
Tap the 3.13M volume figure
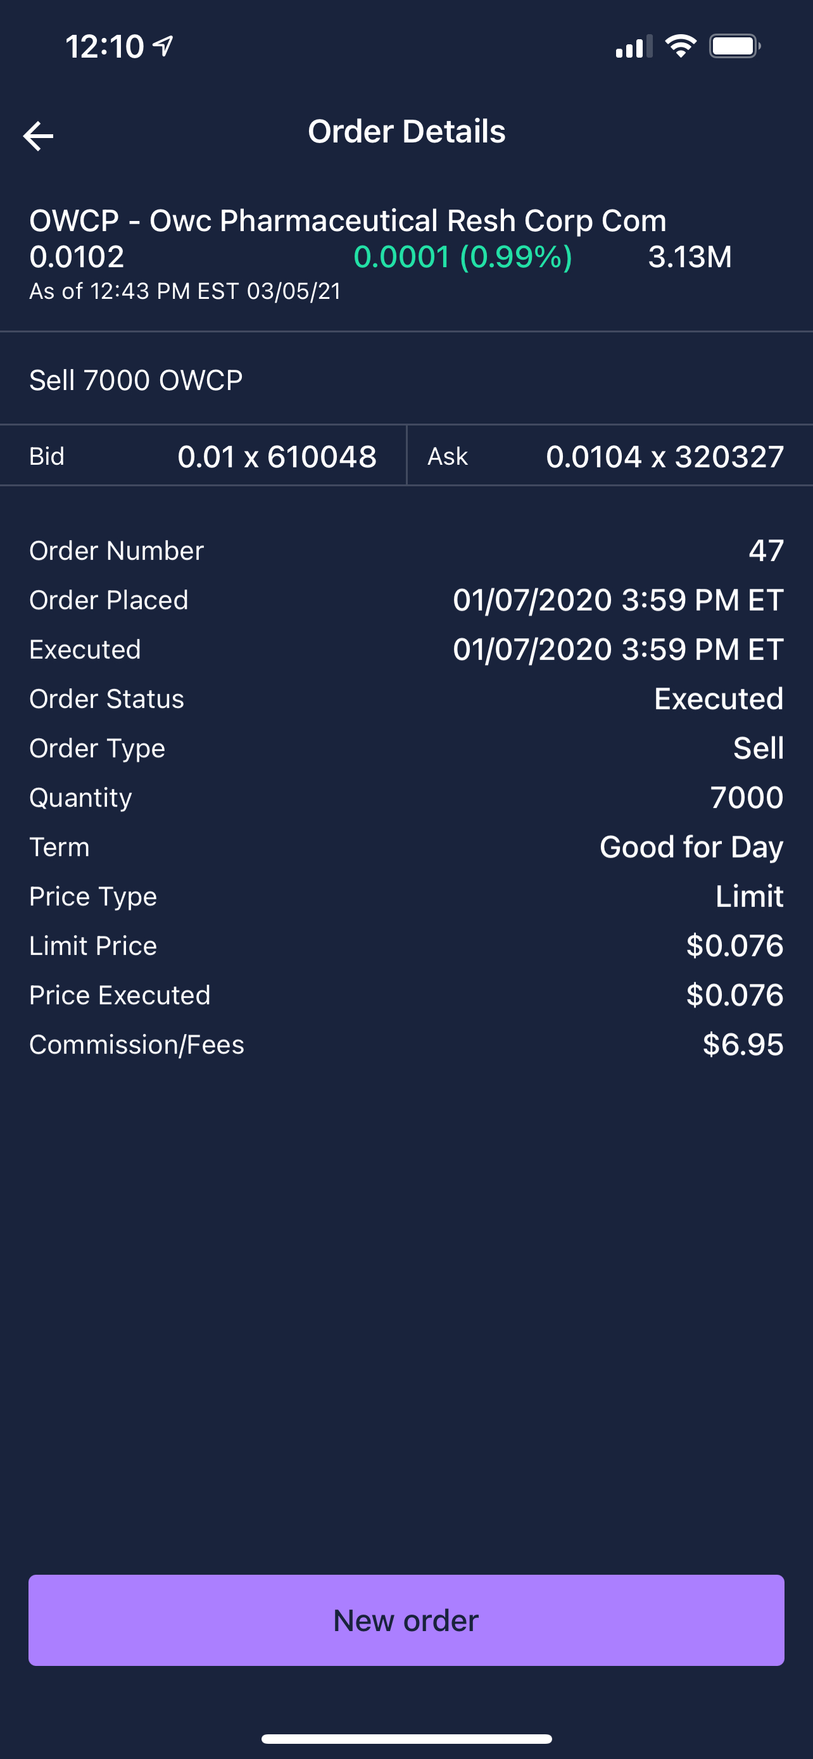tap(690, 258)
